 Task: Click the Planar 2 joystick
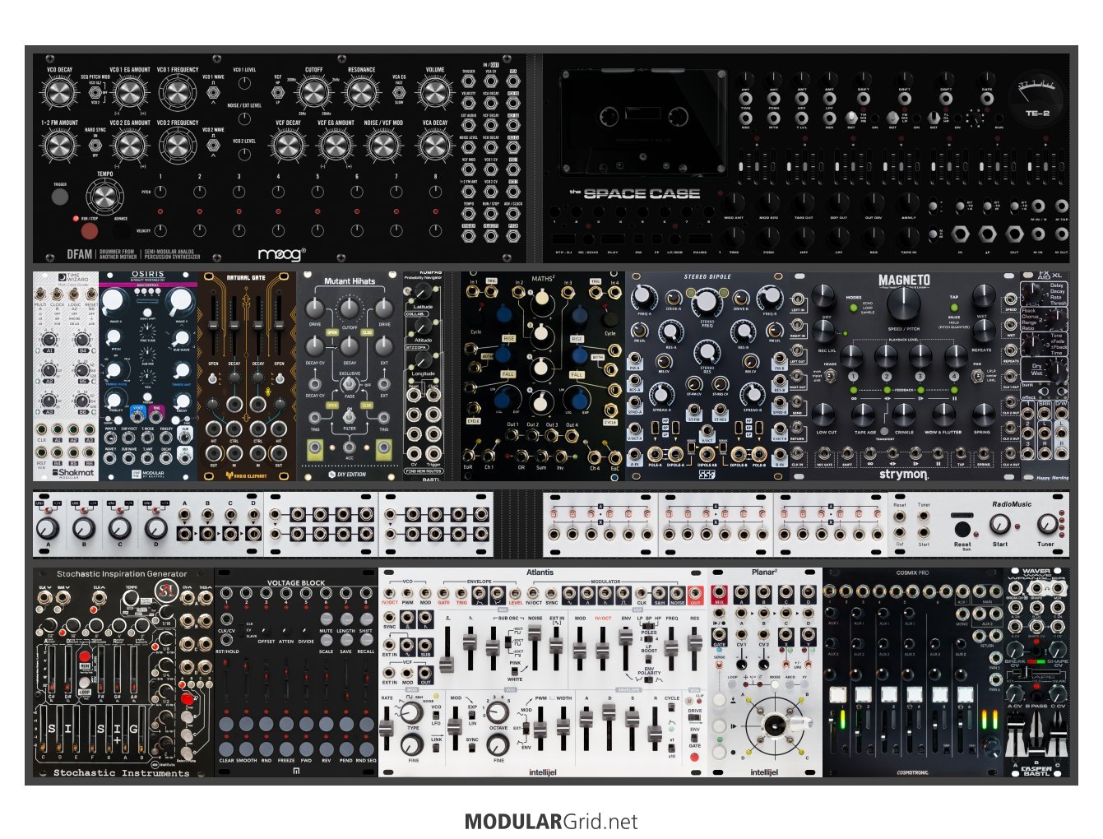(776, 725)
